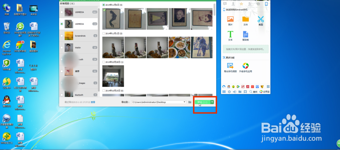The height and width of the screenshot is (150, 340).
Task: Open 360安全卫士 desktop icon
Action: point(7,138)
